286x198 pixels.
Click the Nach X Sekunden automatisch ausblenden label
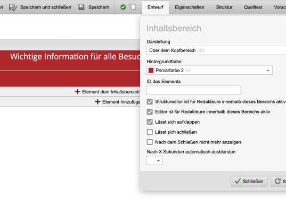click(x=191, y=152)
